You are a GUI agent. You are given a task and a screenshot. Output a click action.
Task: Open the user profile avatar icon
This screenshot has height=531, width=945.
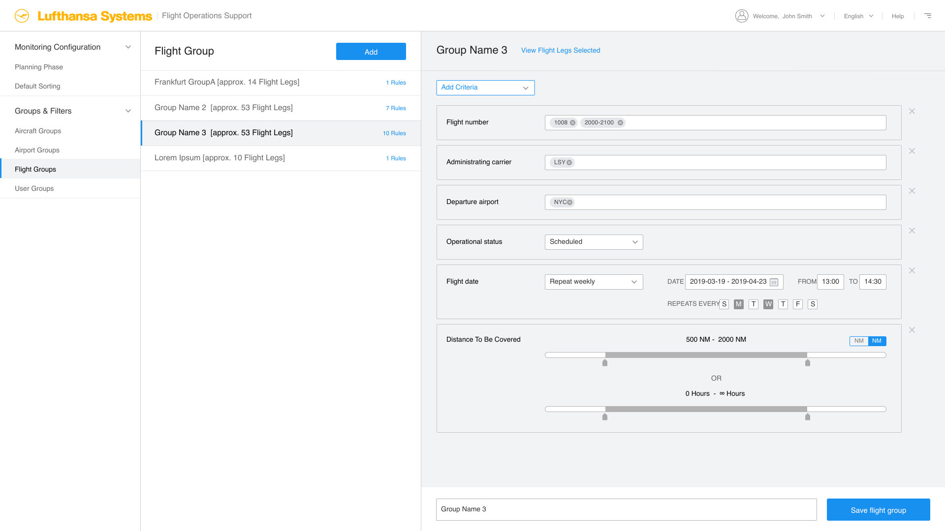(x=742, y=16)
